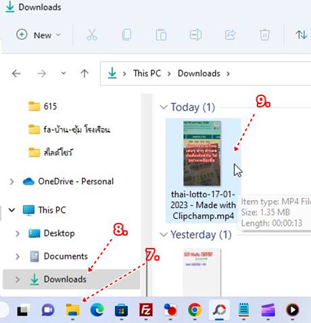This screenshot has width=311, height=323.
Task: Open recent locations dropdown arrow
Action: pos(64,73)
